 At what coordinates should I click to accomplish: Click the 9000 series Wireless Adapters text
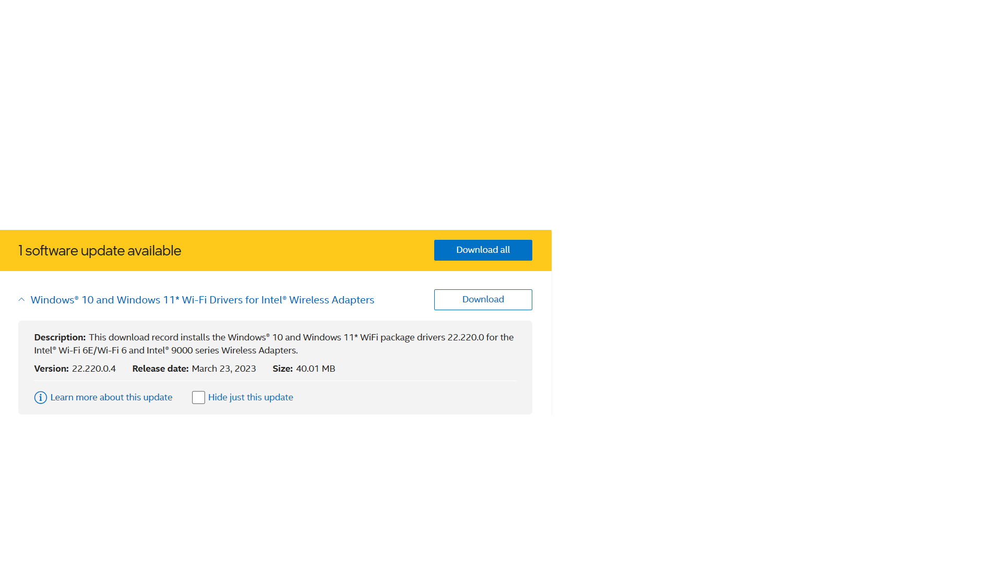coord(234,351)
